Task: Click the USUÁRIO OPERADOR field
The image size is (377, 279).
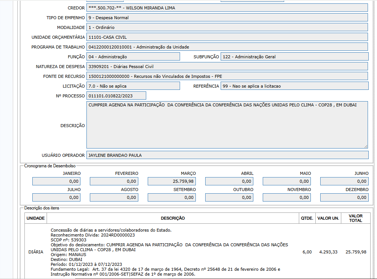Action: coord(227,155)
